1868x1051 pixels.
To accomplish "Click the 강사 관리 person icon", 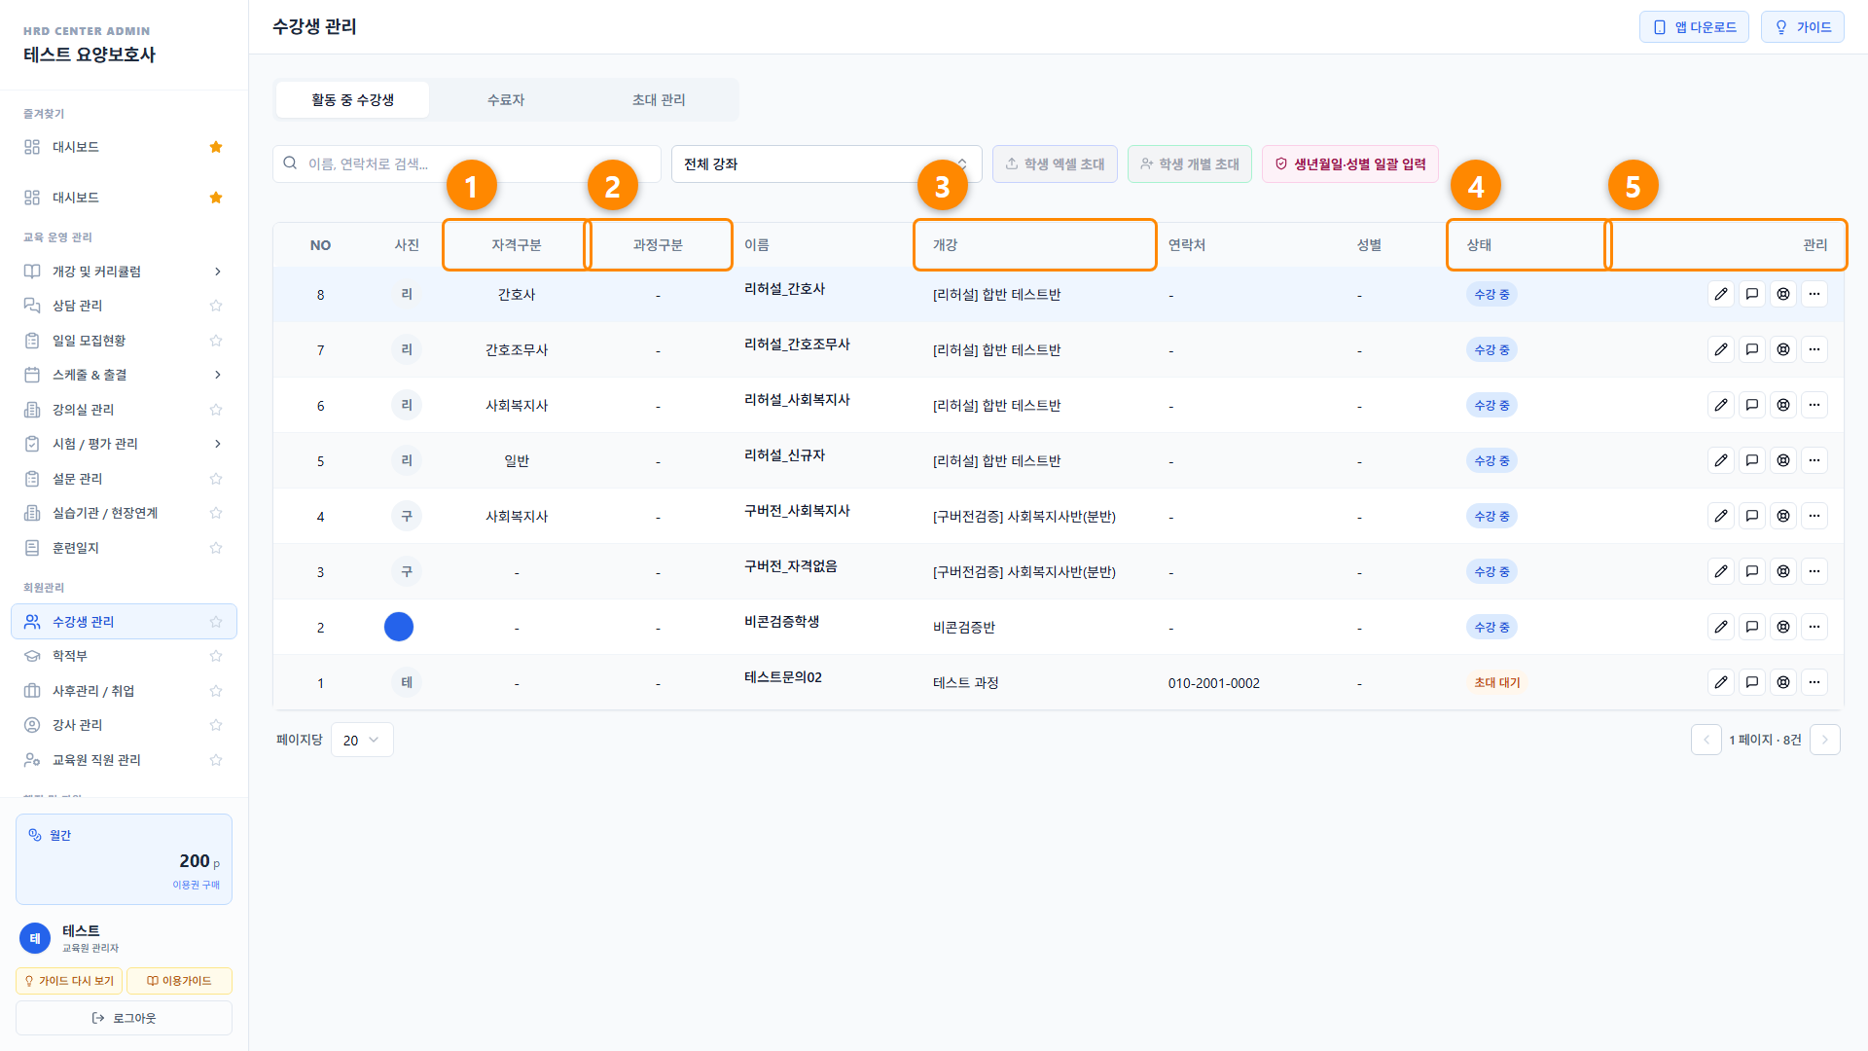I will 32,725.
